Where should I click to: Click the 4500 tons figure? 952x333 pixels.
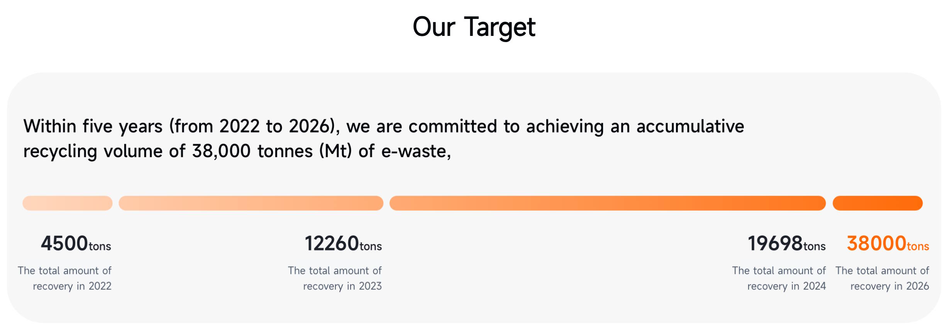[x=76, y=243]
